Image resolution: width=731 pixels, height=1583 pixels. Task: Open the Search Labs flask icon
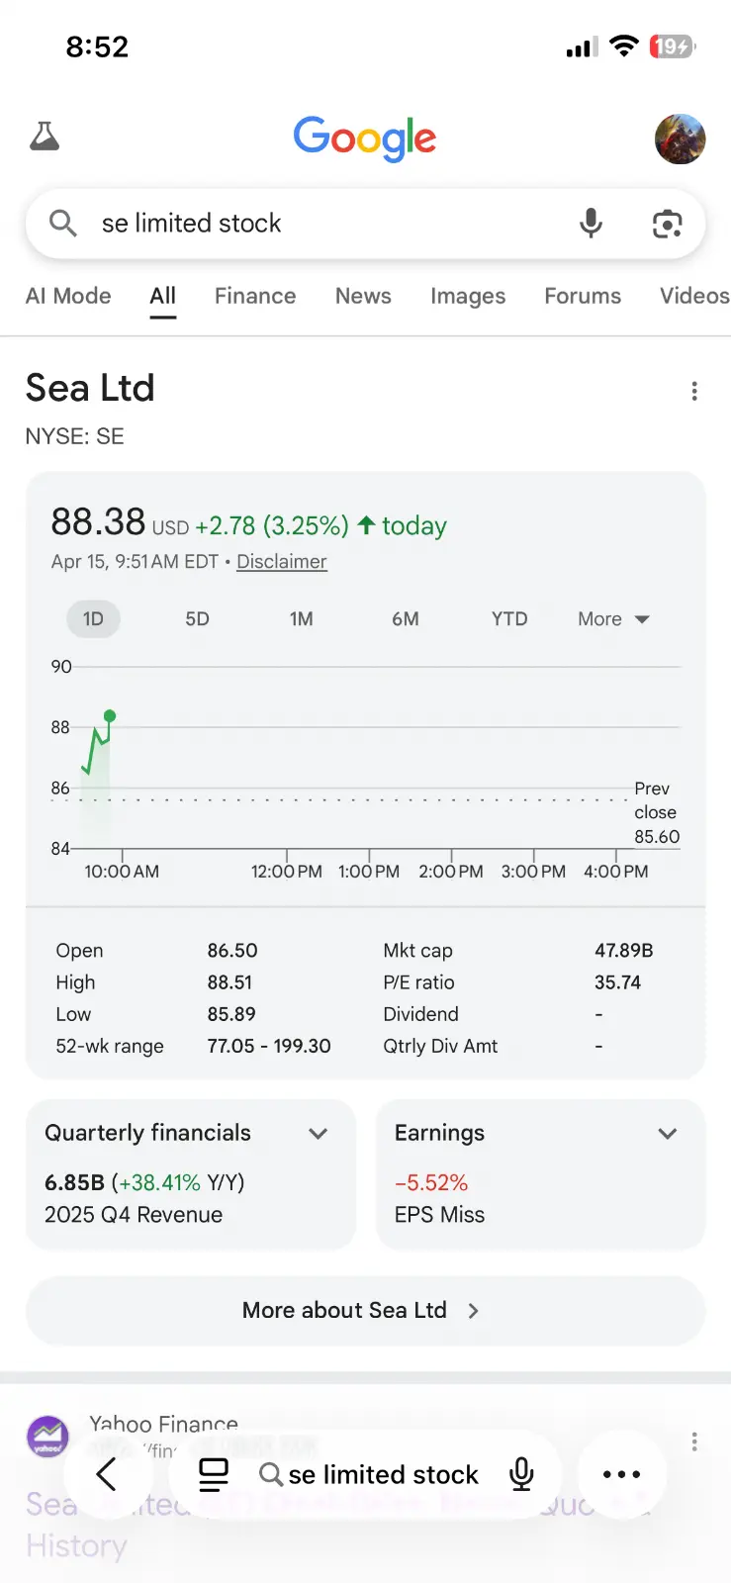45,137
